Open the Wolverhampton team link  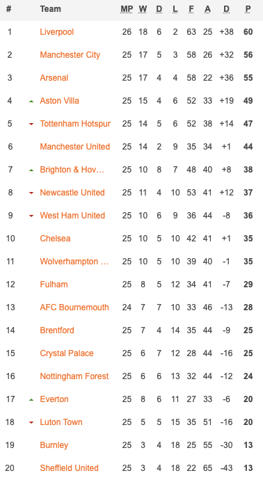[74, 262]
